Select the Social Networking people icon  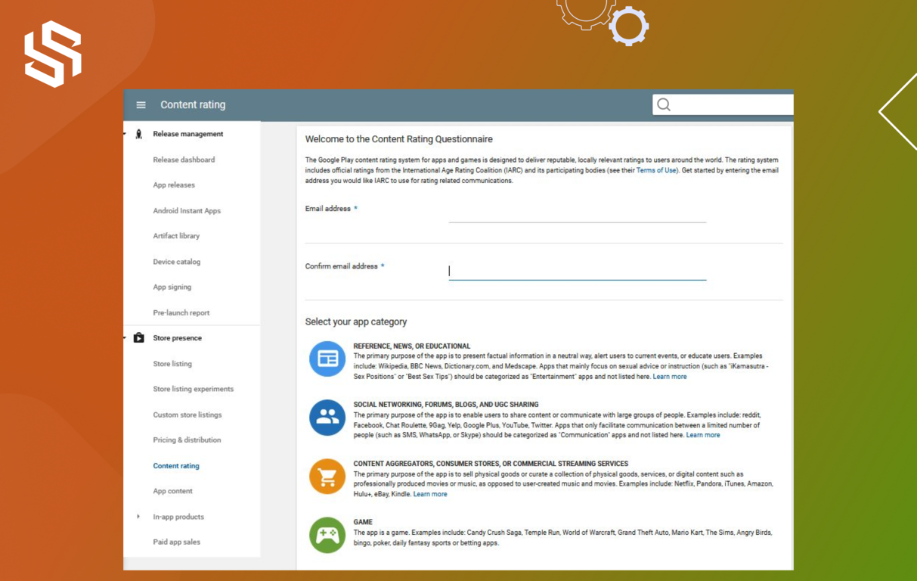point(327,418)
